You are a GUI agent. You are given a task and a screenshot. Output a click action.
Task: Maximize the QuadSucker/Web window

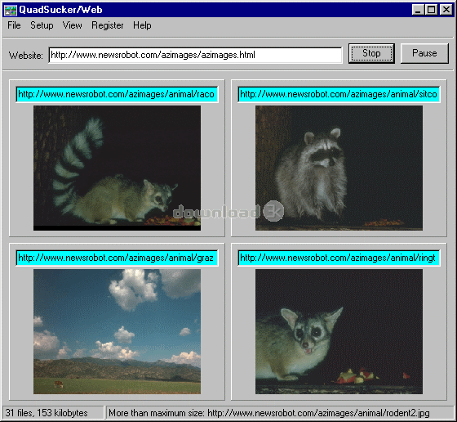coord(432,10)
